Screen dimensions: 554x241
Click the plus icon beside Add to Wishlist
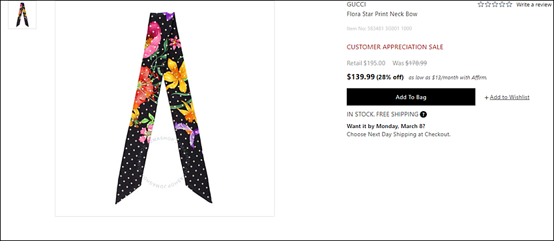[x=486, y=97]
